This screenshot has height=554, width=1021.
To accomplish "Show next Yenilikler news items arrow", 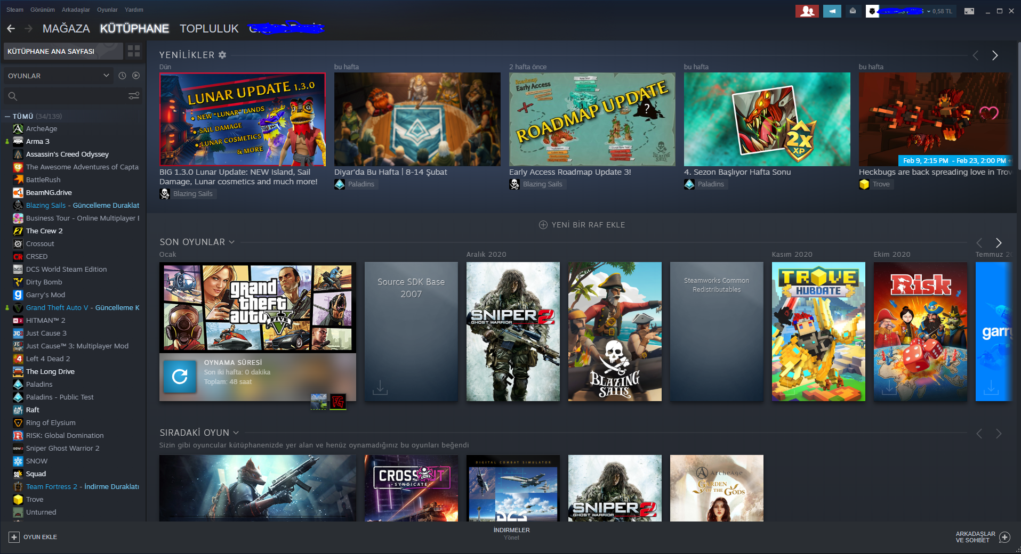I will (995, 55).
